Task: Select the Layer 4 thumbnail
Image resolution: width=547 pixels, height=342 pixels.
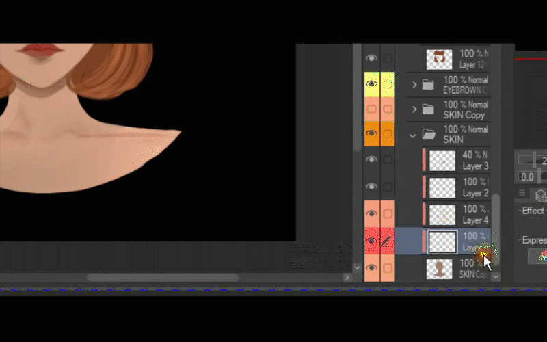Action: 442,215
